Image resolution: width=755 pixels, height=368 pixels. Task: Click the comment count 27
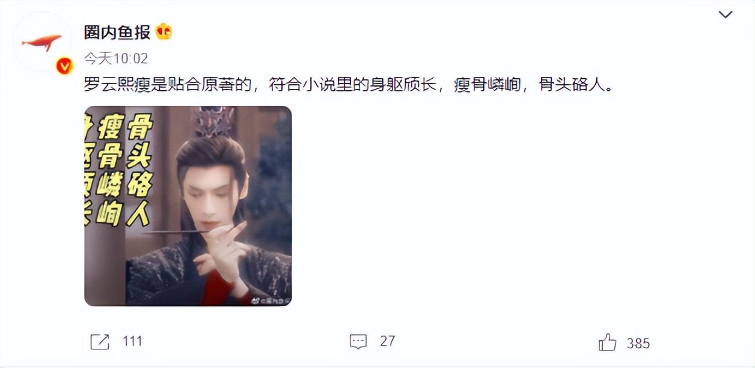point(387,342)
